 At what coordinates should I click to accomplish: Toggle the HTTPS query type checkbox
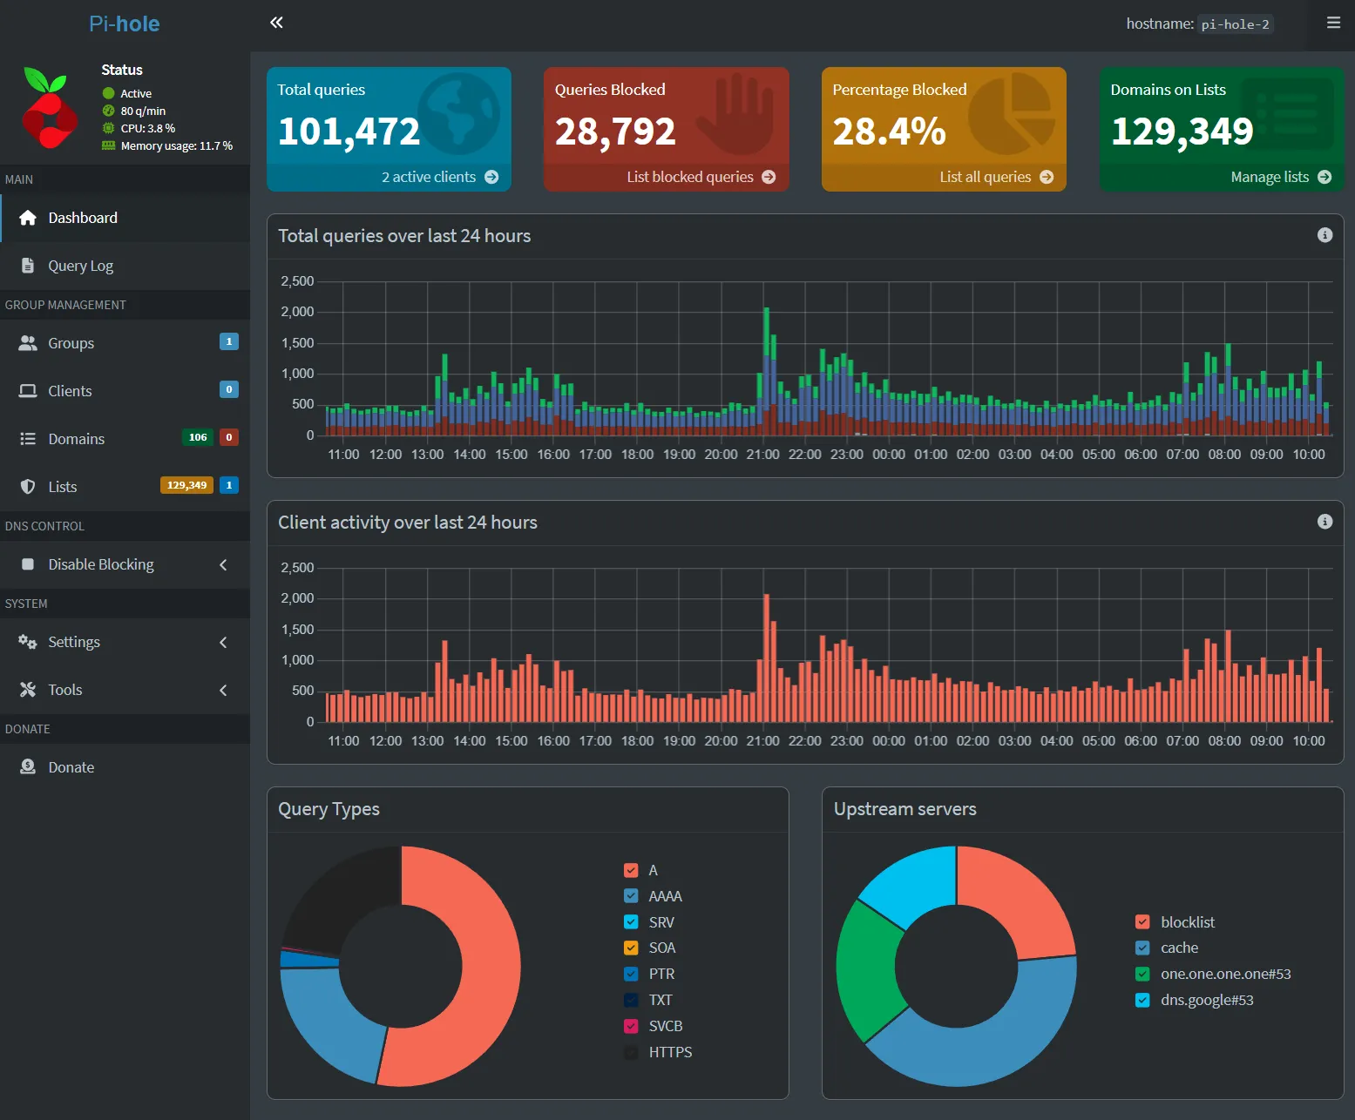632,1052
